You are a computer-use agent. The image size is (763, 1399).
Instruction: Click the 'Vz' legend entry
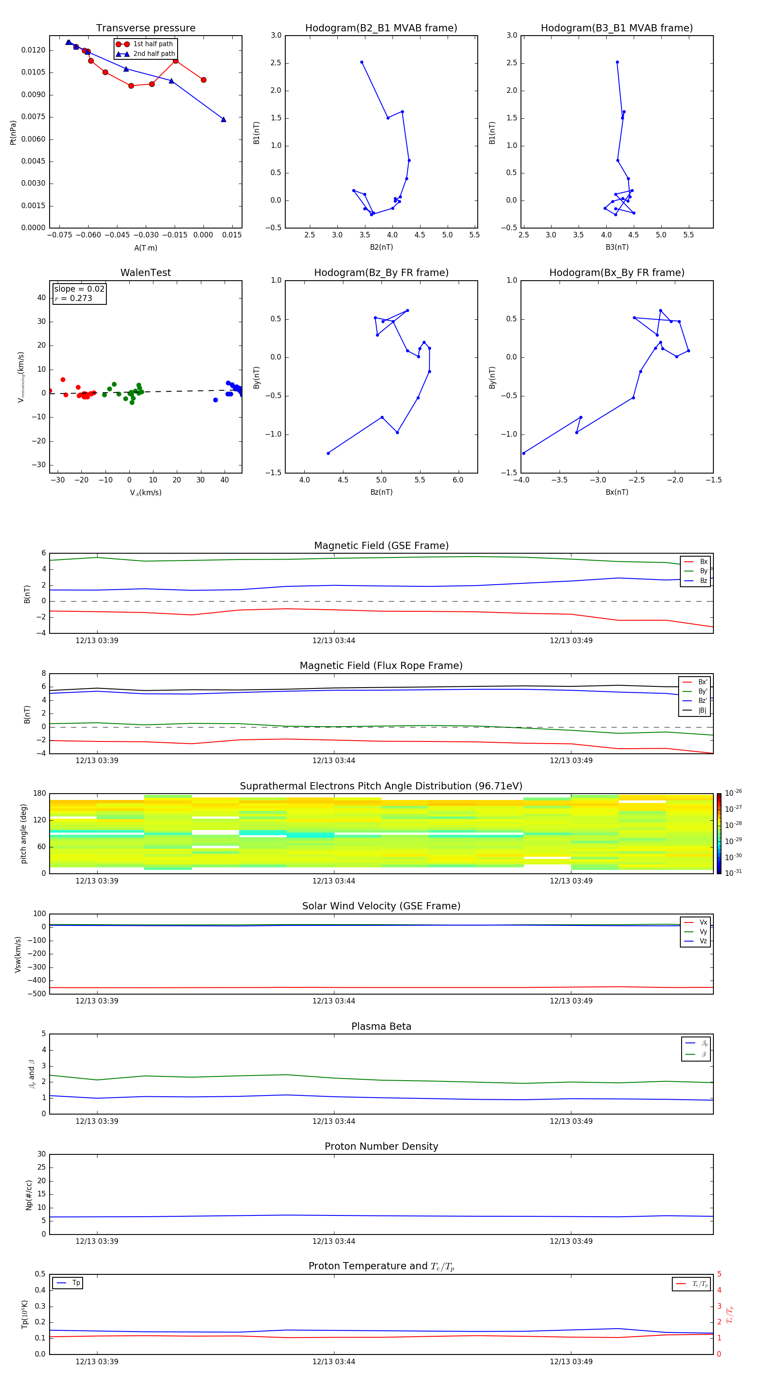pyautogui.click(x=696, y=941)
